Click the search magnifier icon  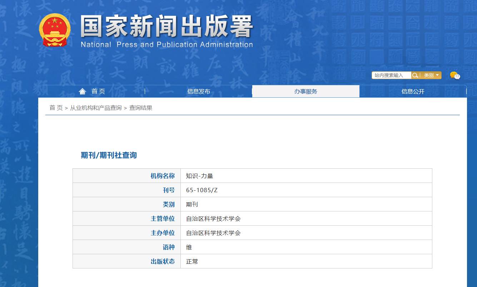415,75
